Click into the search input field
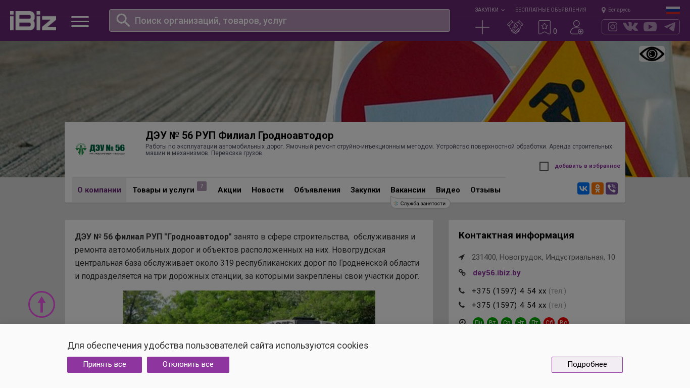 coord(279,20)
